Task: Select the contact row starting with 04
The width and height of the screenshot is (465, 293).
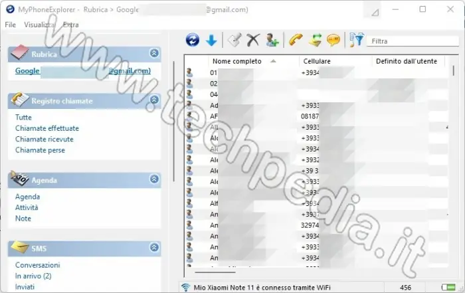Action: 317,94
